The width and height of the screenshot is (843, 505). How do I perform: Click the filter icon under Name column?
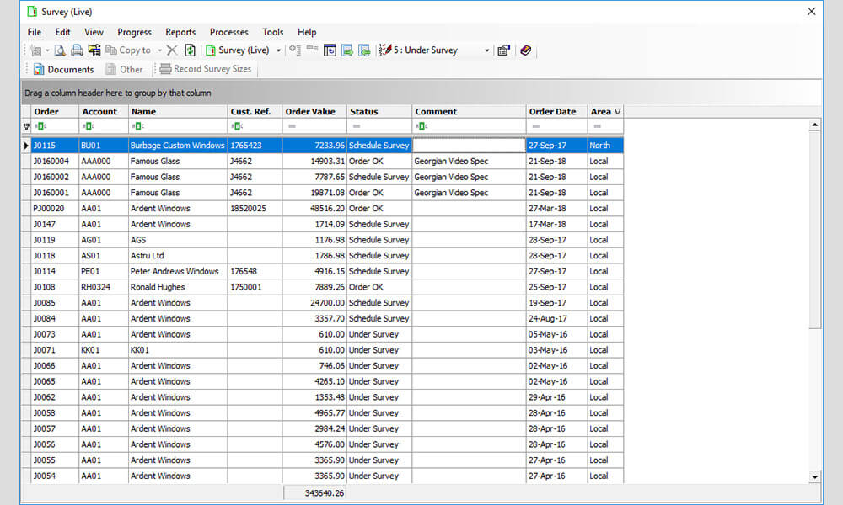[x=136, y=126]
